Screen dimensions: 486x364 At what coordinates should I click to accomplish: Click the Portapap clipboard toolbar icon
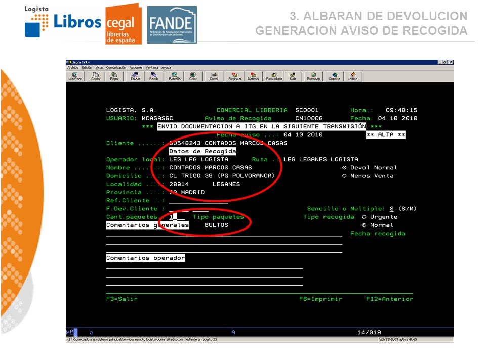(x=313, y=76)
